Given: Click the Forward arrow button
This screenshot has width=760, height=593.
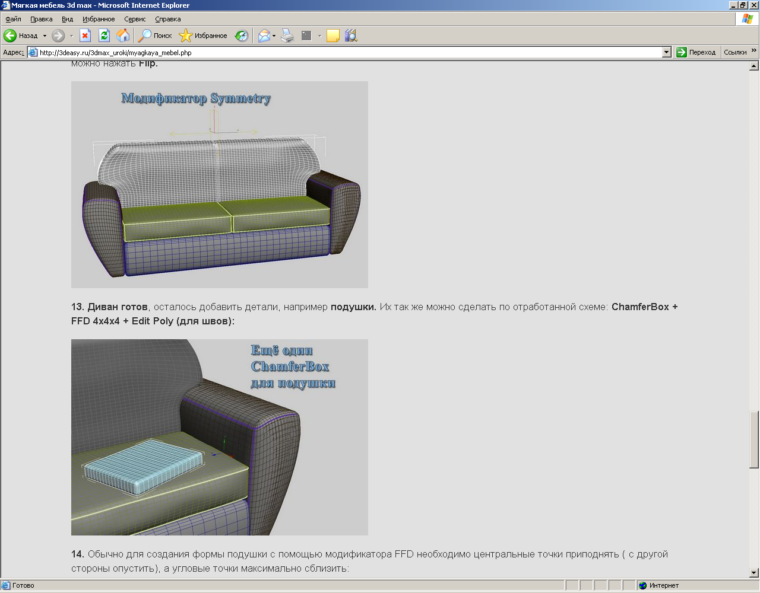Looking at the screenshot, I should pos(58,36).
